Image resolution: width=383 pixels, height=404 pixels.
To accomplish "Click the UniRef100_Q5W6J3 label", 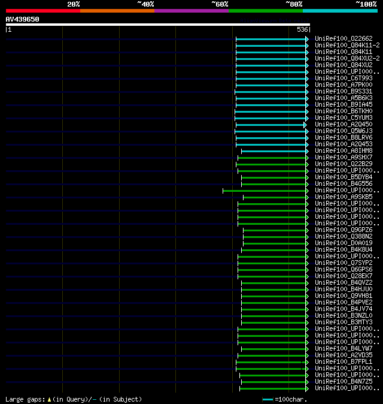I will [x=344, y=131].
